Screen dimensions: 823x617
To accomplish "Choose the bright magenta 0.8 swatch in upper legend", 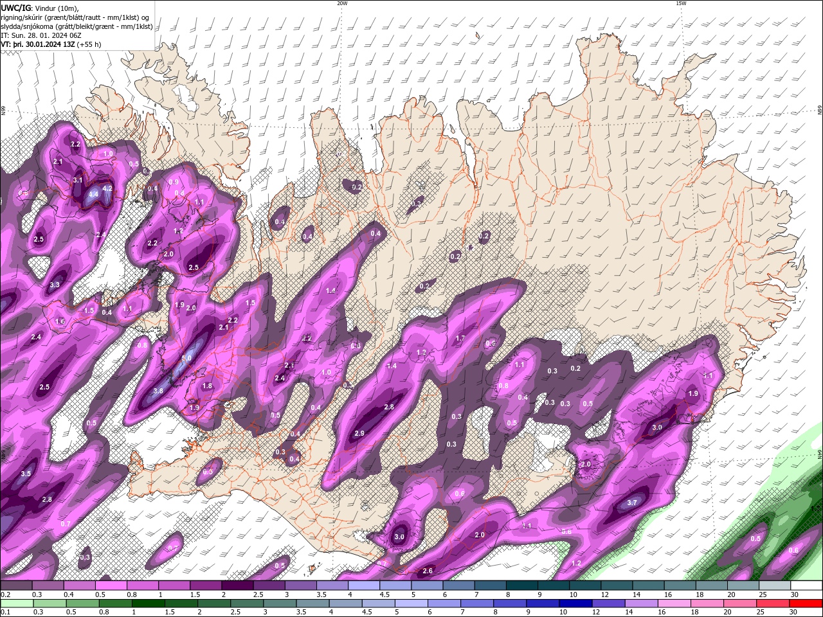I will [143, 586].
